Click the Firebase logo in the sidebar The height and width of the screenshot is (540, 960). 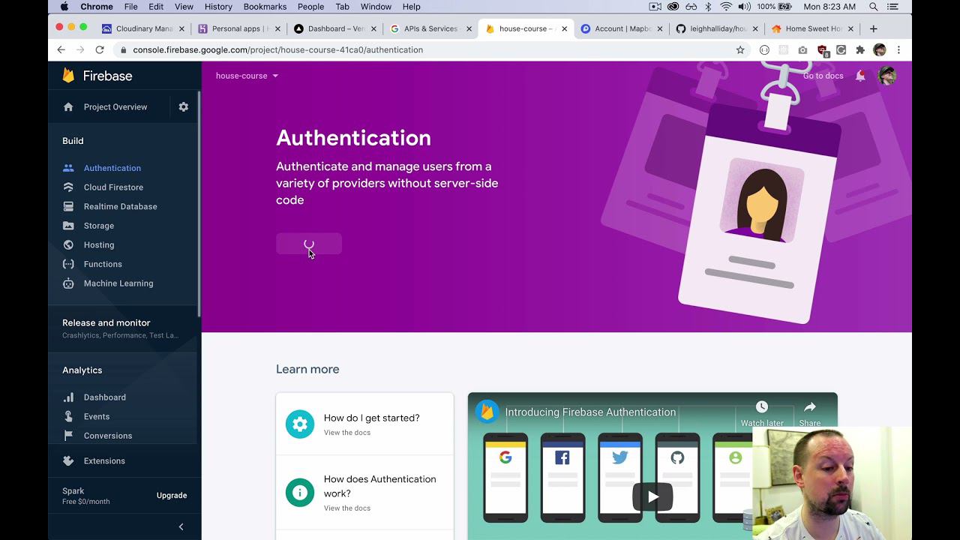97,76
